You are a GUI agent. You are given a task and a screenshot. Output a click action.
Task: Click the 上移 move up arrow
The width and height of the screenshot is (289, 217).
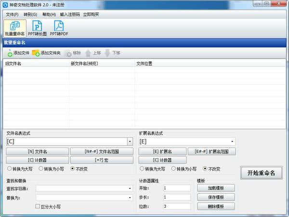88,53
